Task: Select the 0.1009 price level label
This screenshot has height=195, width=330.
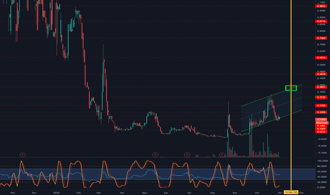Action: click(x=321, y=129)
